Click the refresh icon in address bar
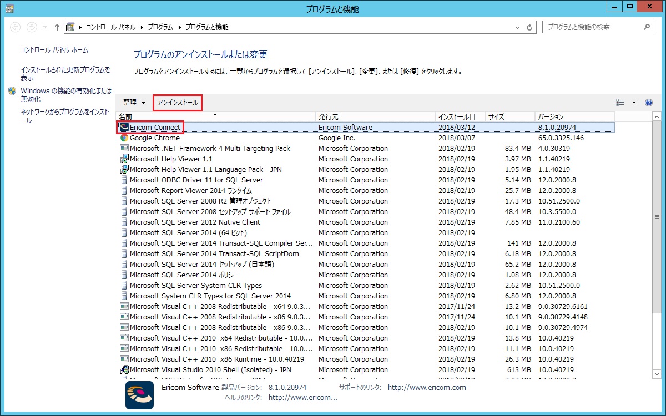The height and width of the screenshot is (416, 666). [531, 27]
